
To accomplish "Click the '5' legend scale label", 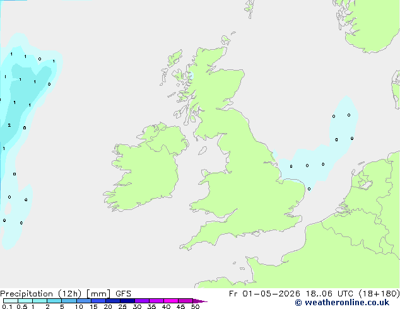I will [x=62, y=306].
